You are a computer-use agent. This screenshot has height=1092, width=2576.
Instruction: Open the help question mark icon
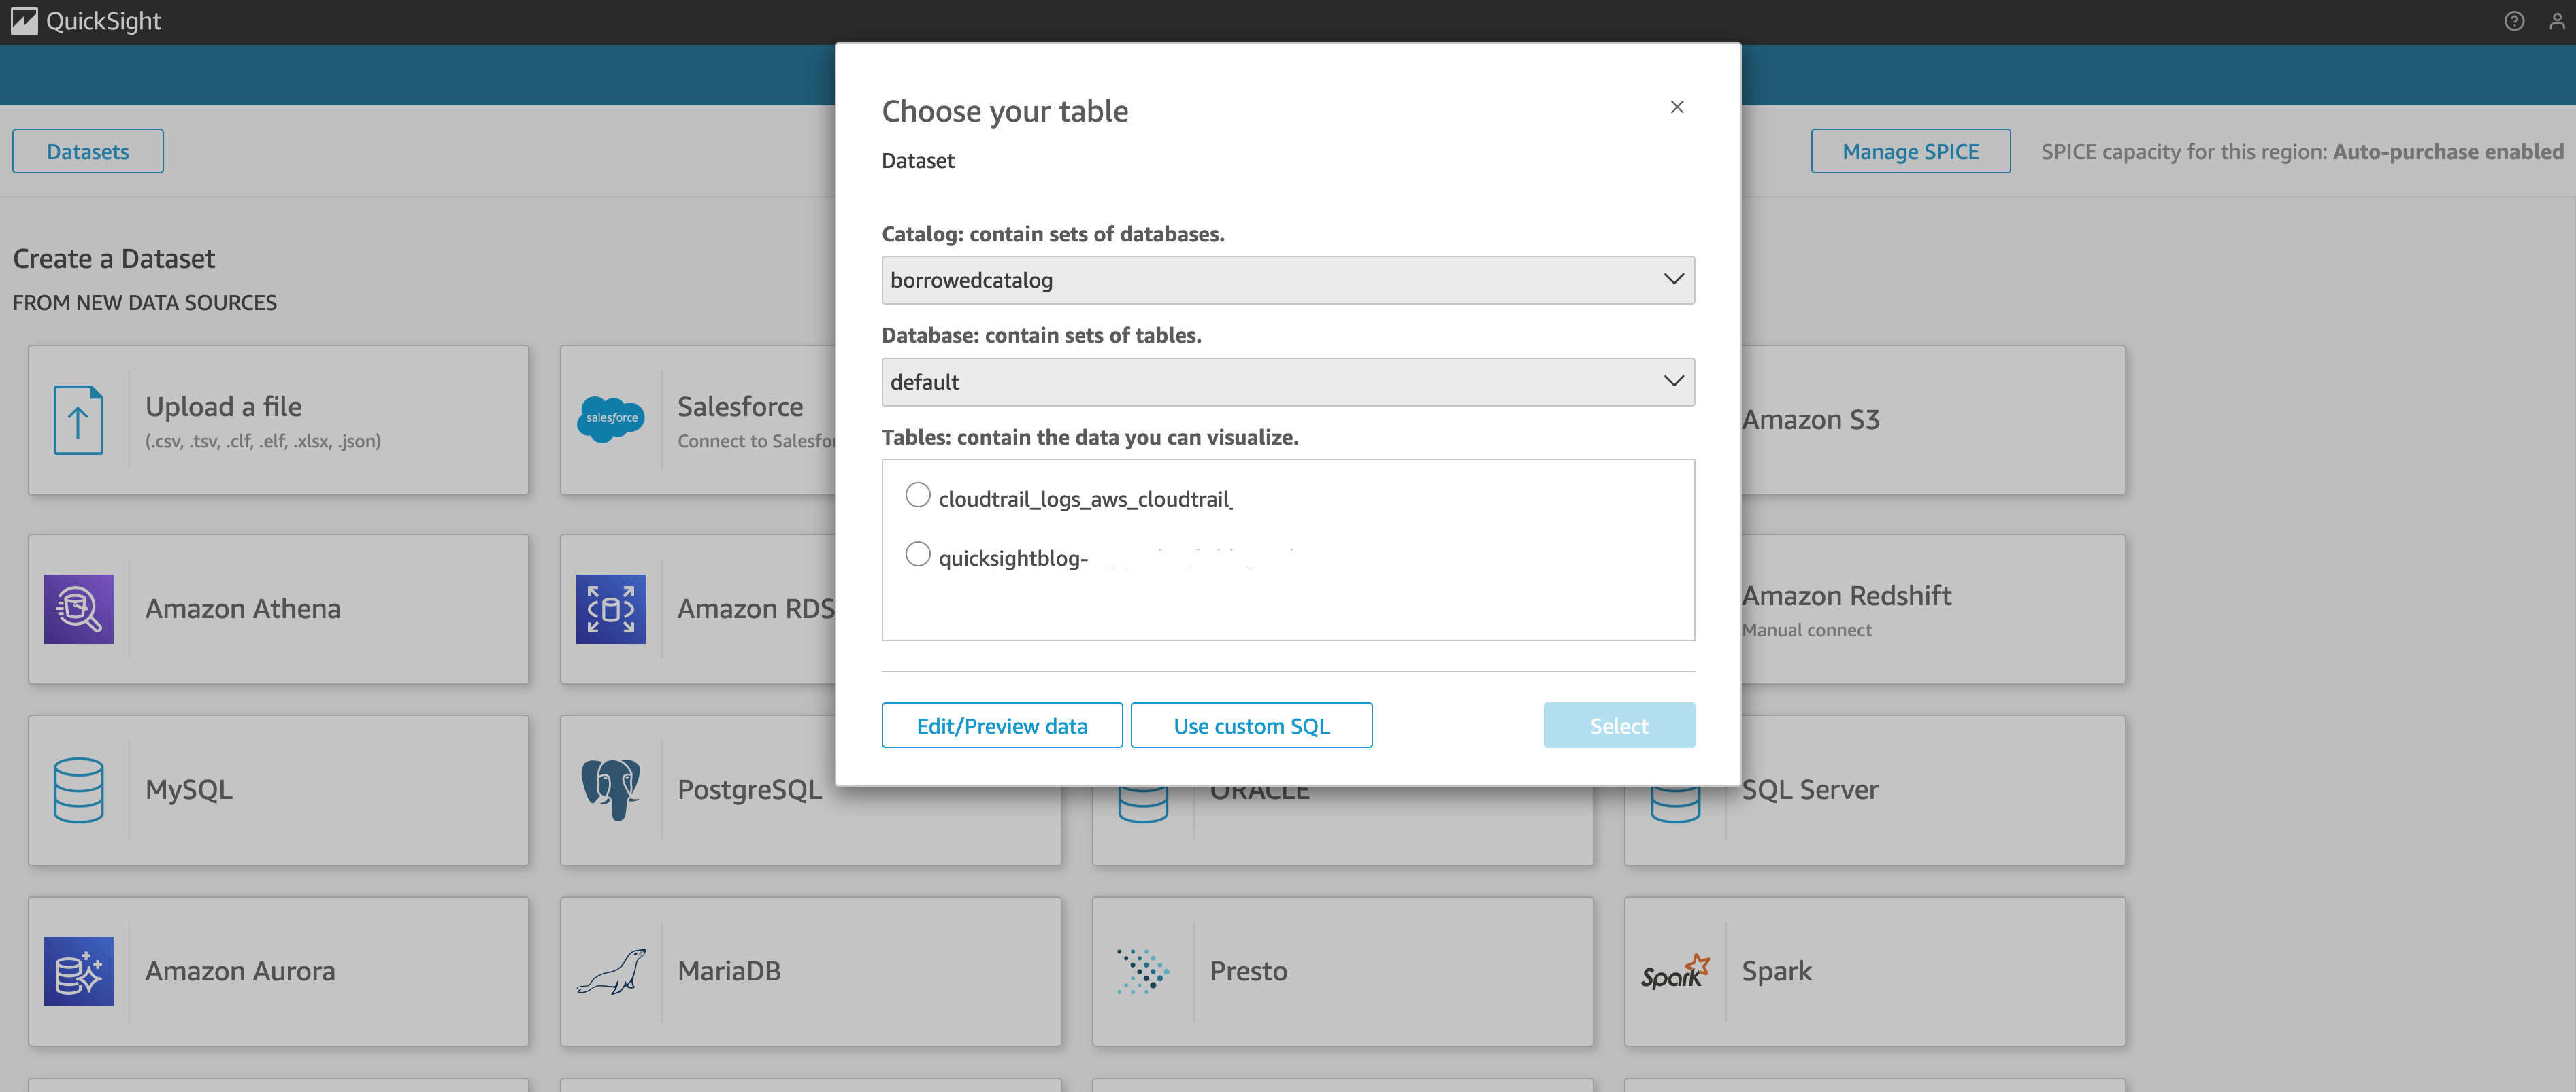2514,21
